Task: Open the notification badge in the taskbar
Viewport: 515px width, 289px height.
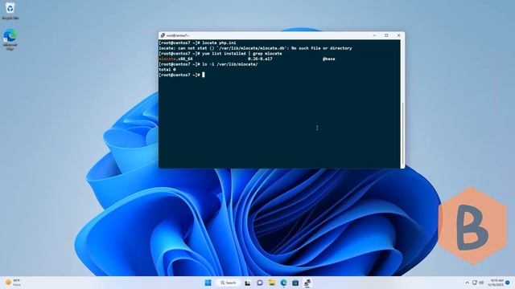Action: [508, 283]
